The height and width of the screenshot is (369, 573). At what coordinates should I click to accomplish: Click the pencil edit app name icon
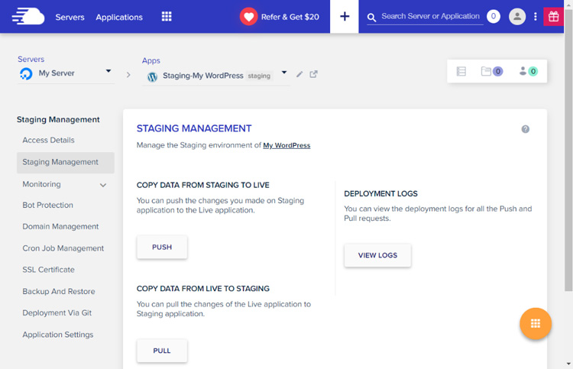299,75
